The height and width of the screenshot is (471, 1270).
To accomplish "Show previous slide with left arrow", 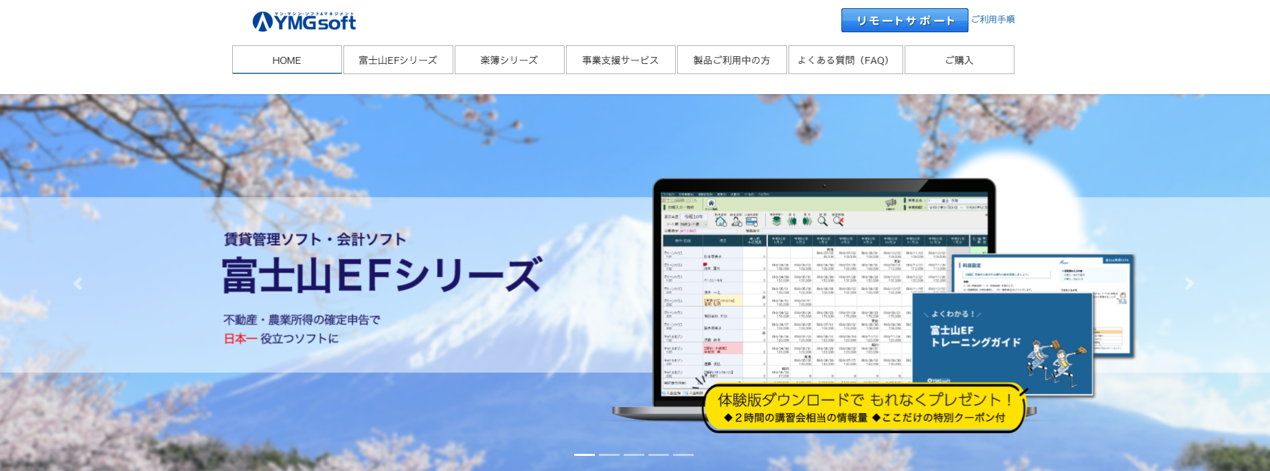I will pos(78,283).
